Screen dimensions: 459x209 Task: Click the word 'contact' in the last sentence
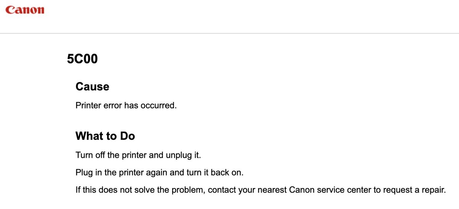pyautogui.click(x=221, y=190)
